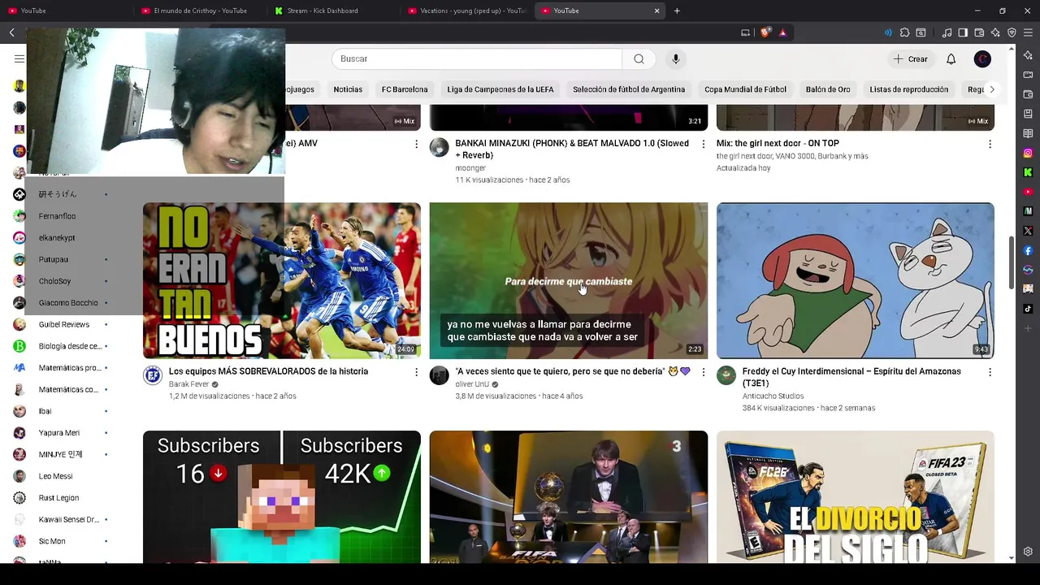Open X (Twitter) from the browser sidebar

point(1028,231)
